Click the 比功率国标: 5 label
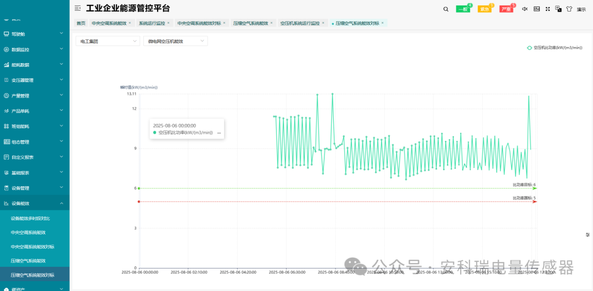This screenshot has height=291, width=593. coord(524,198)
